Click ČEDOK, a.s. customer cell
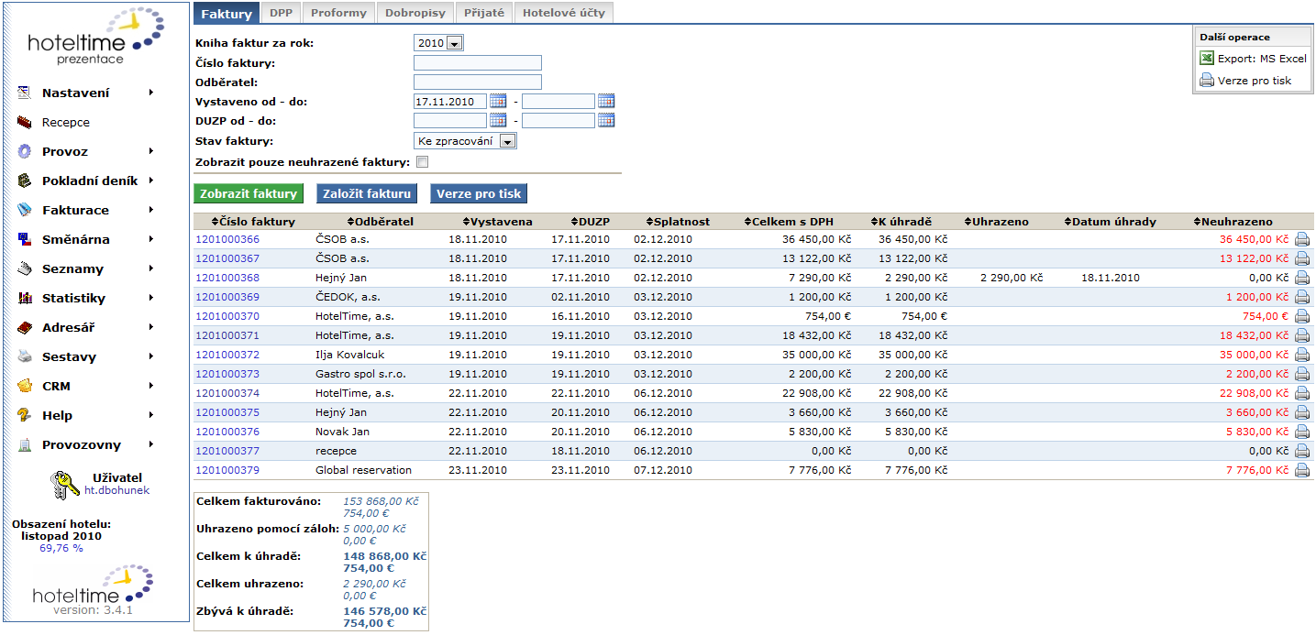 (349, 297)
